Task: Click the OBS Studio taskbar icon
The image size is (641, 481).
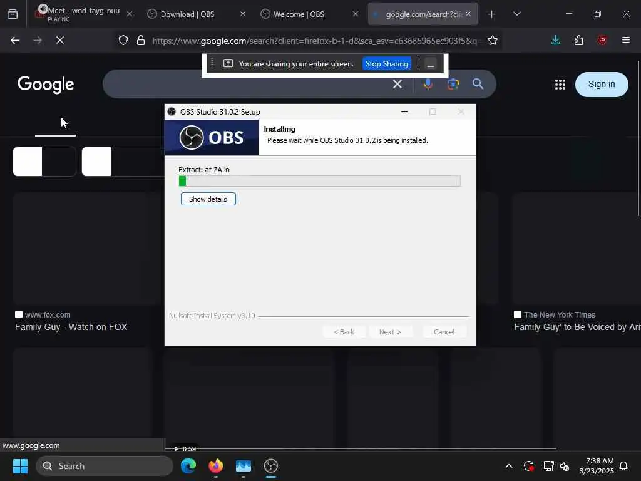Action: pos(271,466)
